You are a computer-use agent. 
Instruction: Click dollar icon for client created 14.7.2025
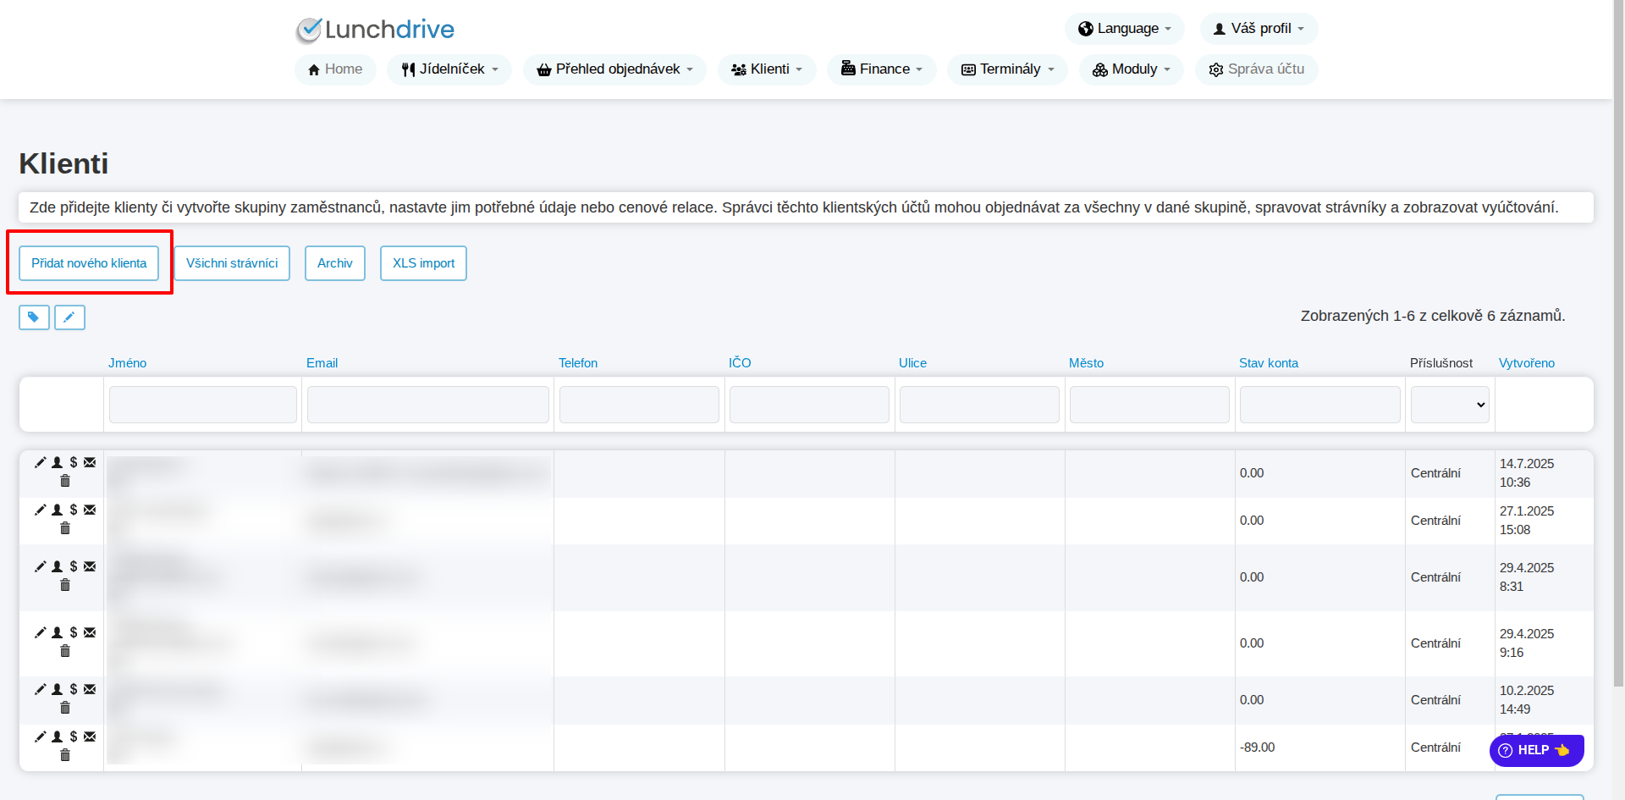coord(74,462)
